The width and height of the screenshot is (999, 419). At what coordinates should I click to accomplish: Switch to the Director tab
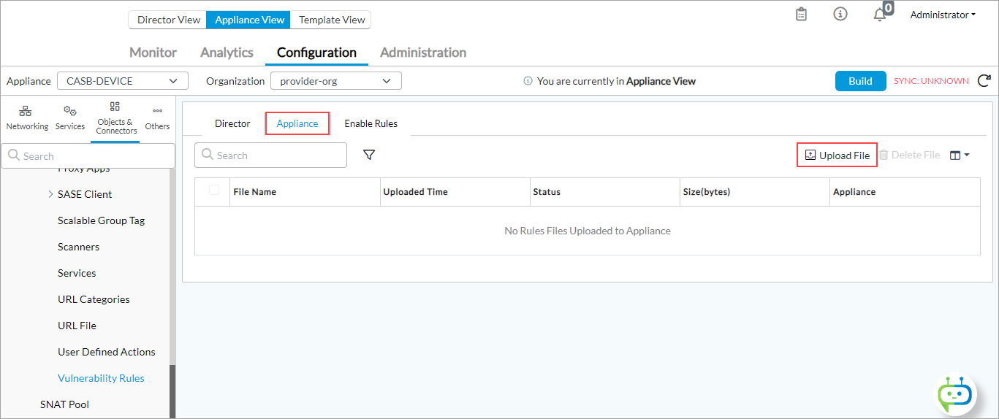[232, 123]
